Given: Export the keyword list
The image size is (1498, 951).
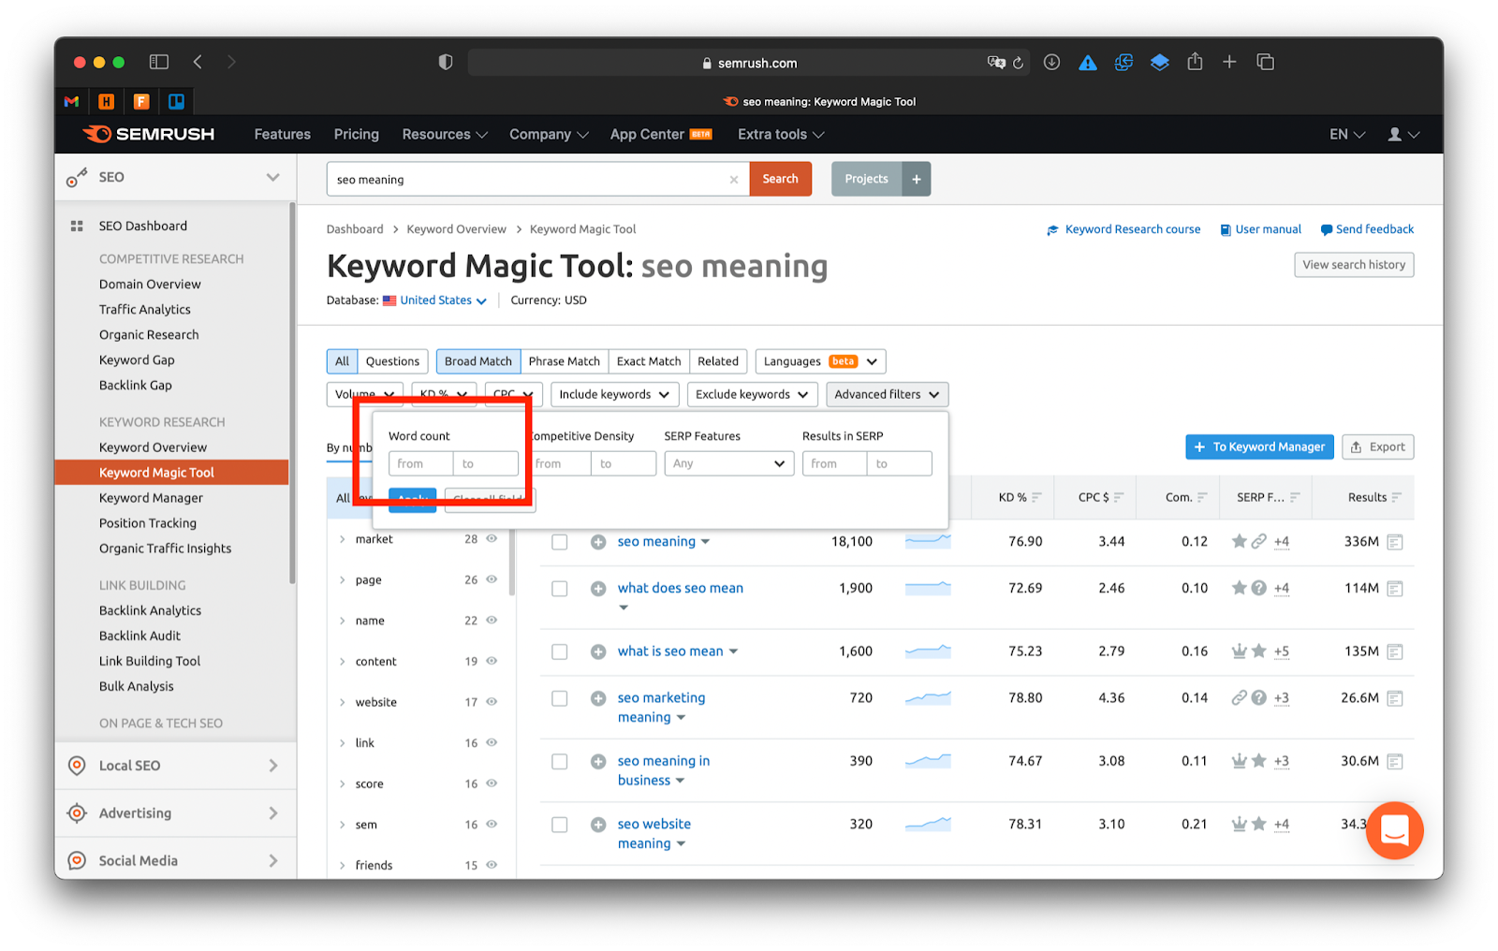Looking at the screenshot, I should coord(1377,446).
